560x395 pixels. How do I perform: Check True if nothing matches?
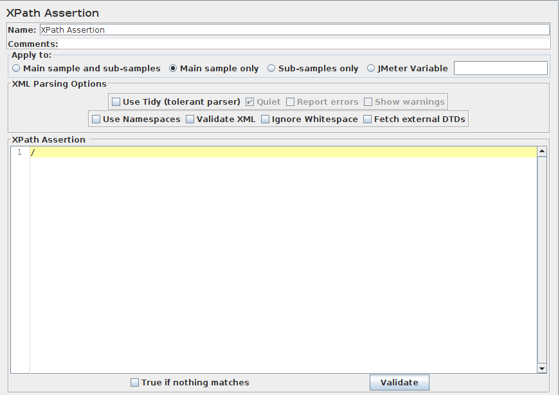[x=135, y=382]
